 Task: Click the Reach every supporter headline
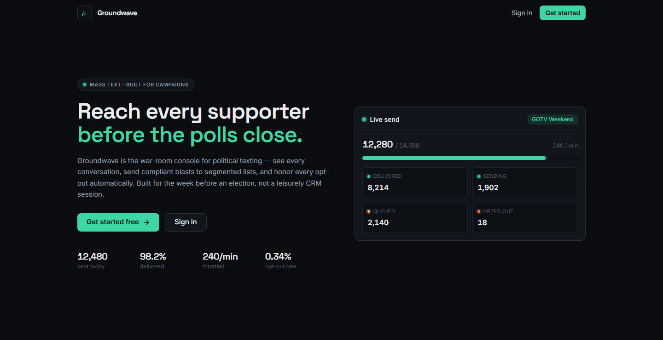(193, 112)
